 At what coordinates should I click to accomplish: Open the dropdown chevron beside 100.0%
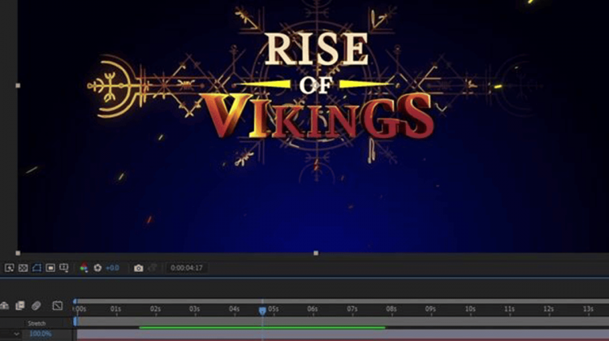16,334
